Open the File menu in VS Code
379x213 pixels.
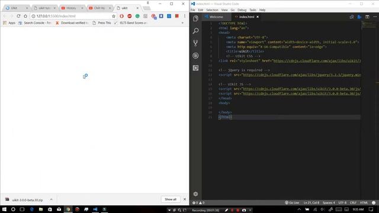pos(193,10)
